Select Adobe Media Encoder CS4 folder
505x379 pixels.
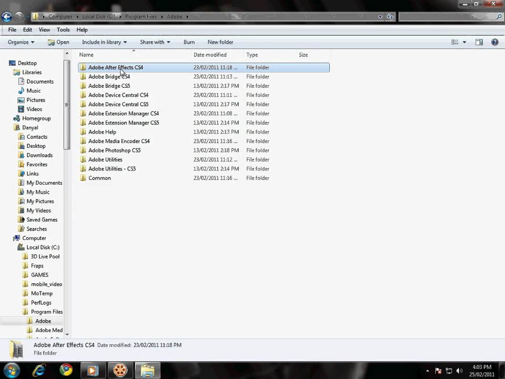[x=119, y=141]
